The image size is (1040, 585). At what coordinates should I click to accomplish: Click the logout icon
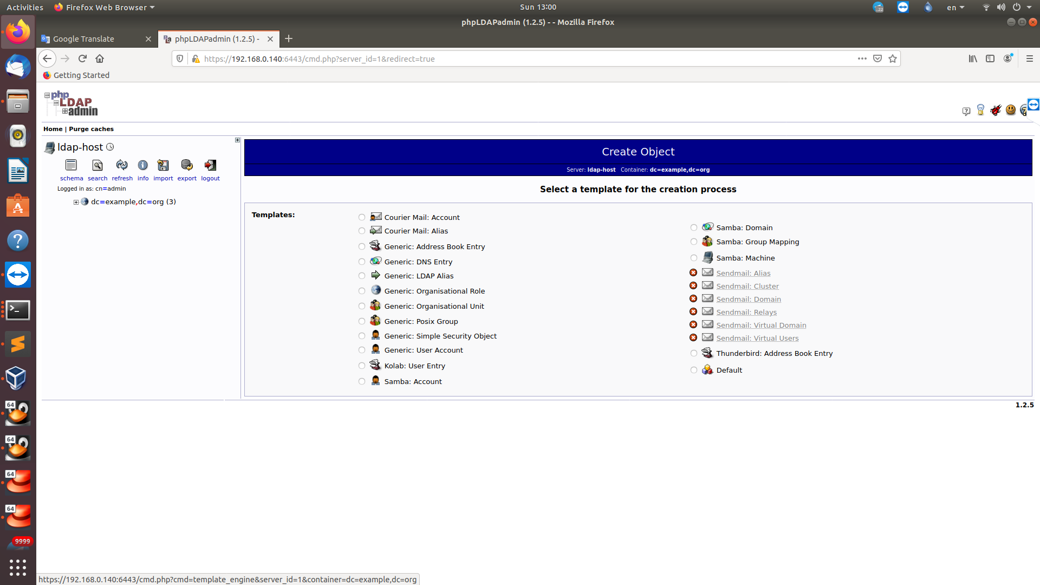210,165
